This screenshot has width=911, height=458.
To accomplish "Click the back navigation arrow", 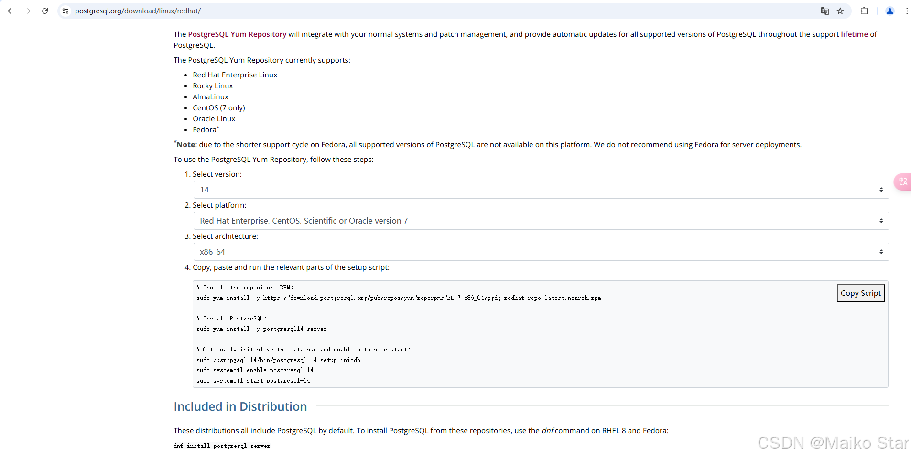I will pyautogui.click(x=11, y=11).
